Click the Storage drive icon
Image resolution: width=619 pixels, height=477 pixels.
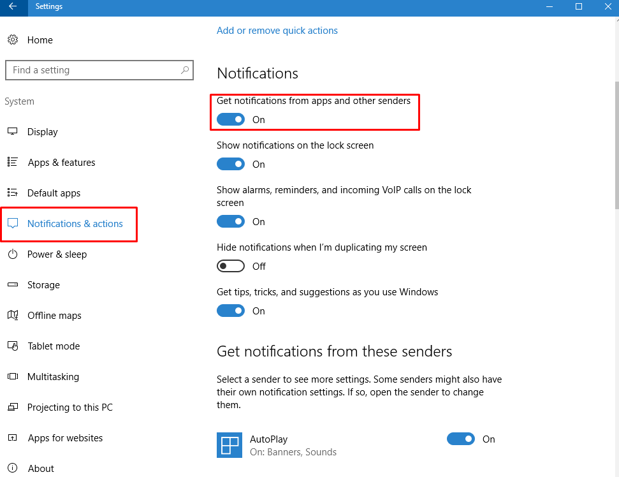[x=13, y=284]
